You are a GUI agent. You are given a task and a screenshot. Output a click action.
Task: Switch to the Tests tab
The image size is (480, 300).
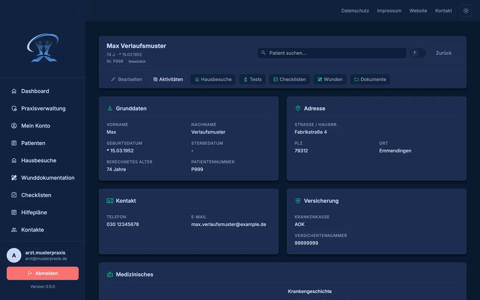tap(252, 79)
